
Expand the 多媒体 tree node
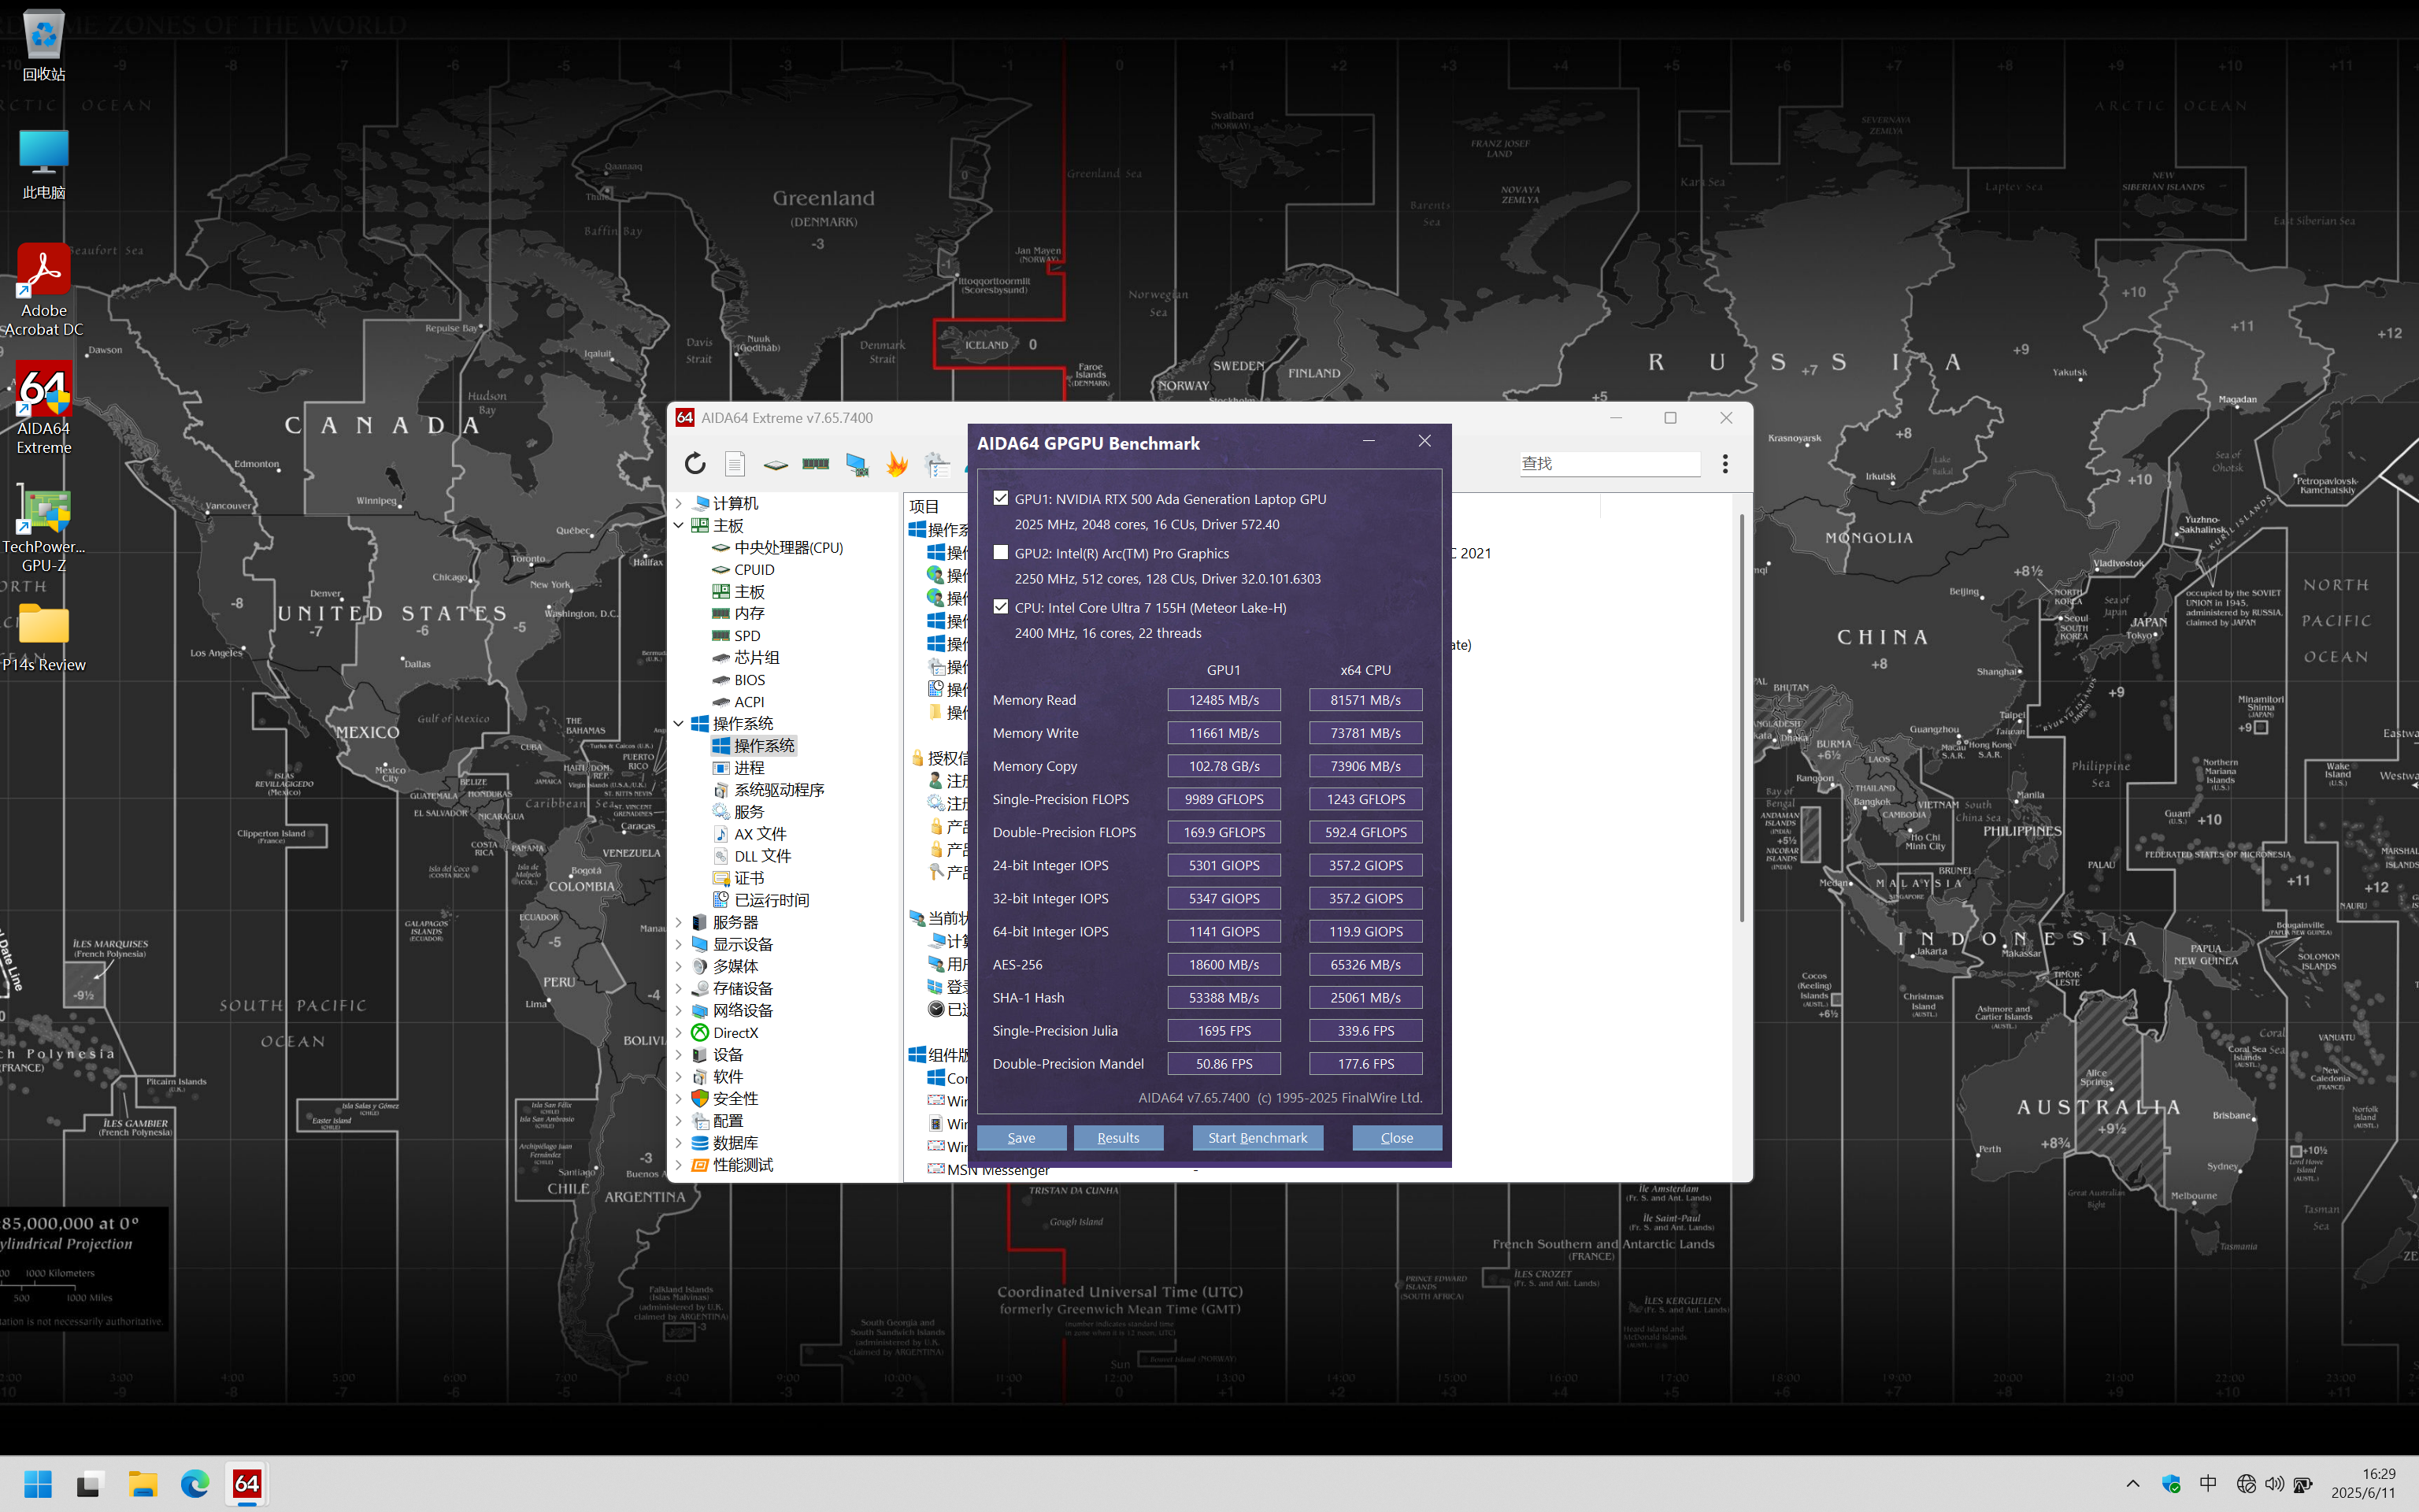point(679,966)
